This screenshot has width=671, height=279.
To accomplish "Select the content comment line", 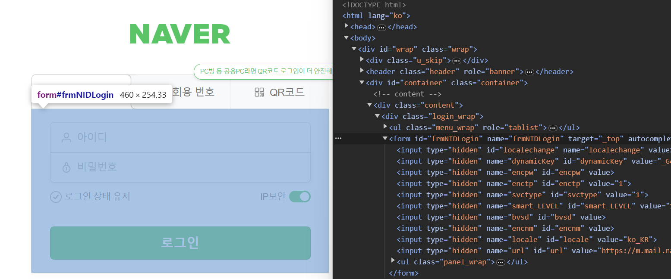I will 407,94.
